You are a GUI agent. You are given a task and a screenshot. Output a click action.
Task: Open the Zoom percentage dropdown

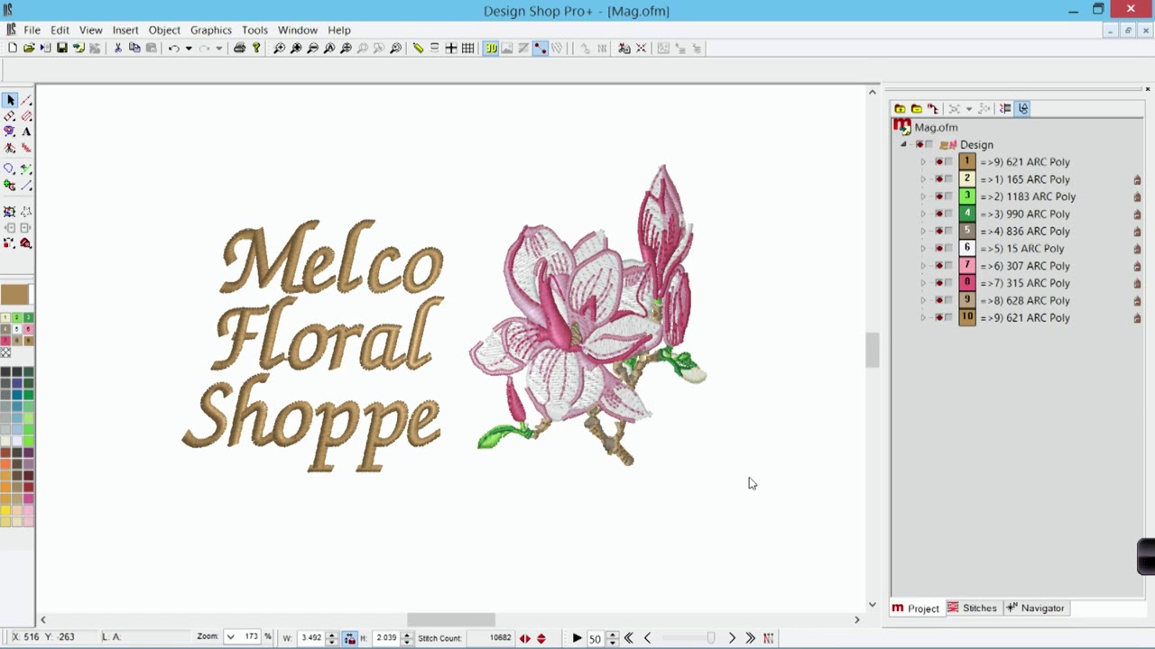point(230,637)
